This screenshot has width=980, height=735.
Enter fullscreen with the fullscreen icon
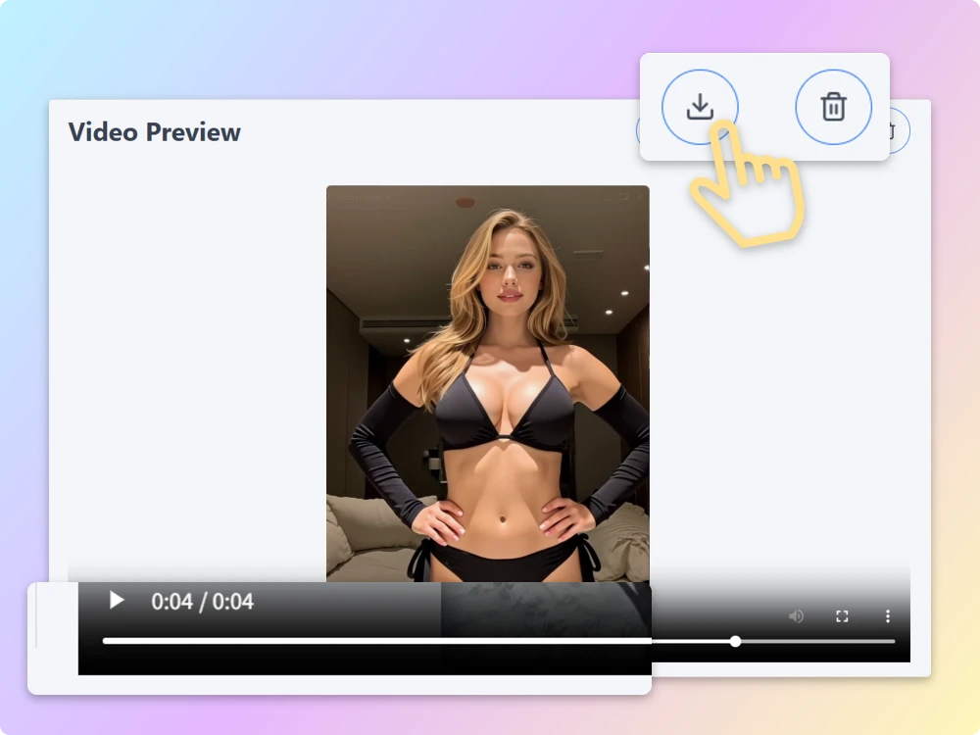[x=842, y=616]
